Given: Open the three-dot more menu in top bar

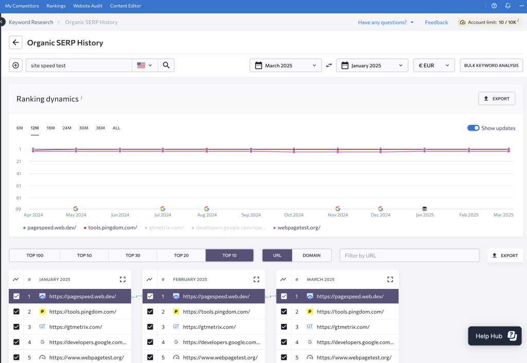Looking at the screenshot, I should pos(521,6).
